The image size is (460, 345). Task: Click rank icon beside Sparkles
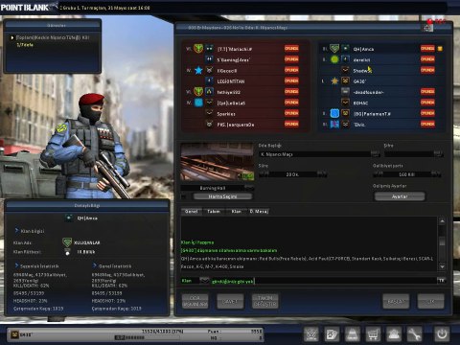[209, 113]
